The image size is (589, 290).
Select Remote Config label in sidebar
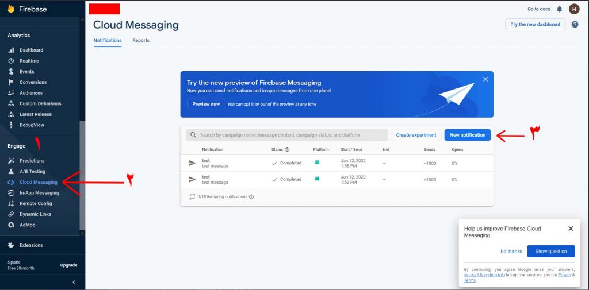(x=36, y=203)
